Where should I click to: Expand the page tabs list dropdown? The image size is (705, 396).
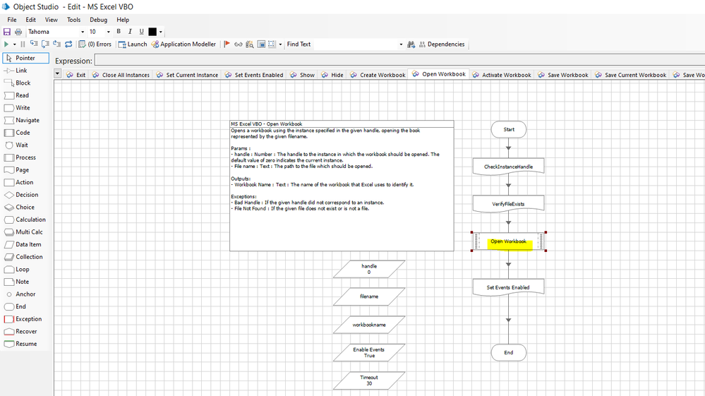[58, 73]
